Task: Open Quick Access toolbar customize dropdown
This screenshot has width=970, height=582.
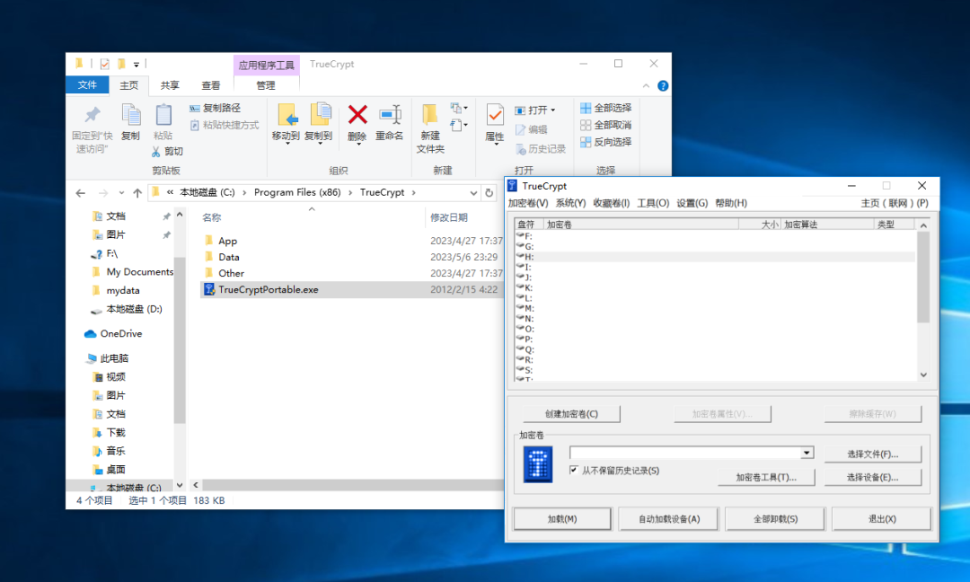Action: [x=137, y=65]
